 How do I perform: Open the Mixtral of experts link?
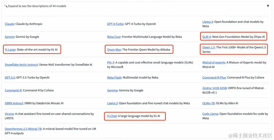point(214,62)
